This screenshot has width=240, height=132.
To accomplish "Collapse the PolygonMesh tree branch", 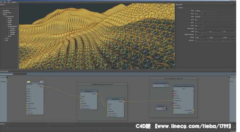I will point(6,26).
